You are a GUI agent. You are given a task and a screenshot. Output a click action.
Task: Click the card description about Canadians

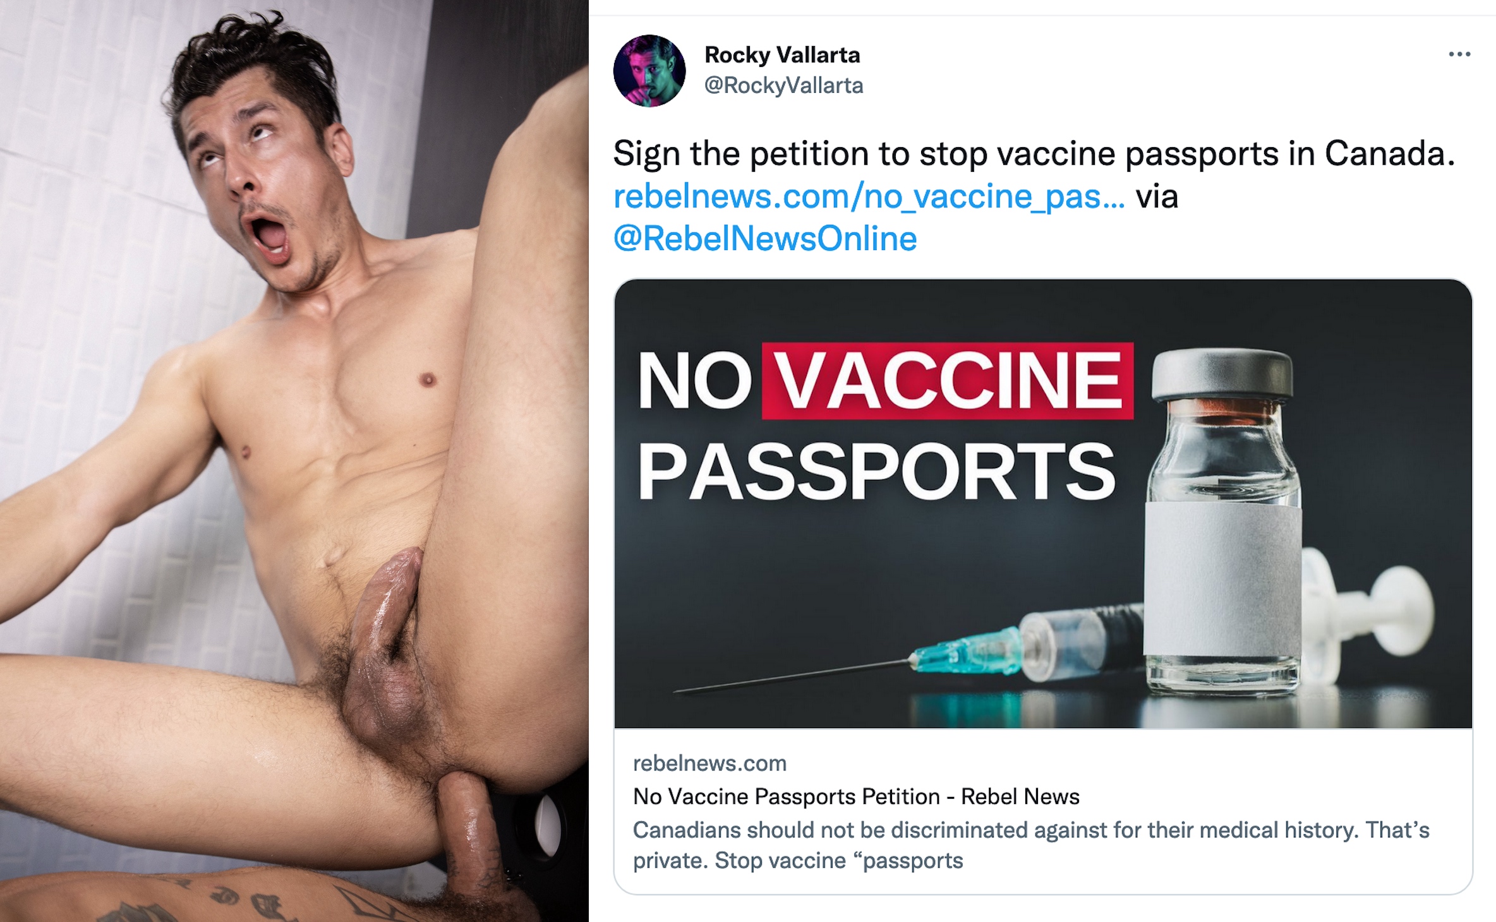pos(1031,845)
